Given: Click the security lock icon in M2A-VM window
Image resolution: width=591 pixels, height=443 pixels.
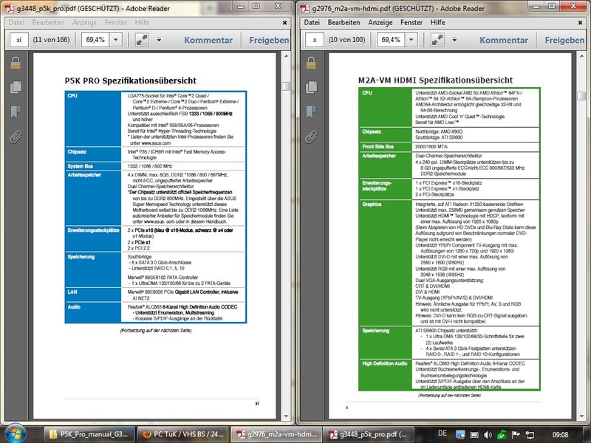Looking at the screenshot, I should (311, 63).
